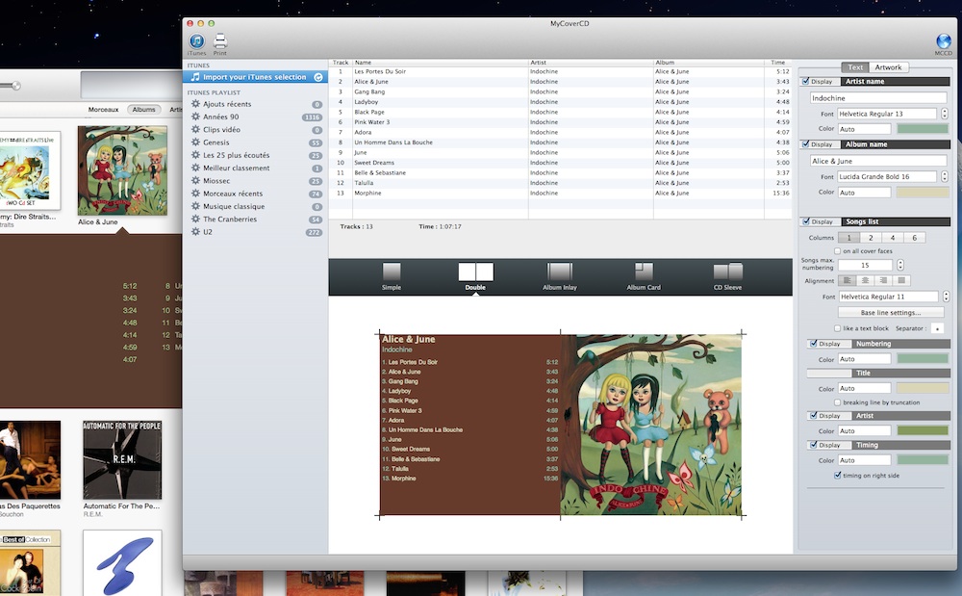
Task: Click the Helvetica Regular 11 font stepper
Action: (946, 297)
